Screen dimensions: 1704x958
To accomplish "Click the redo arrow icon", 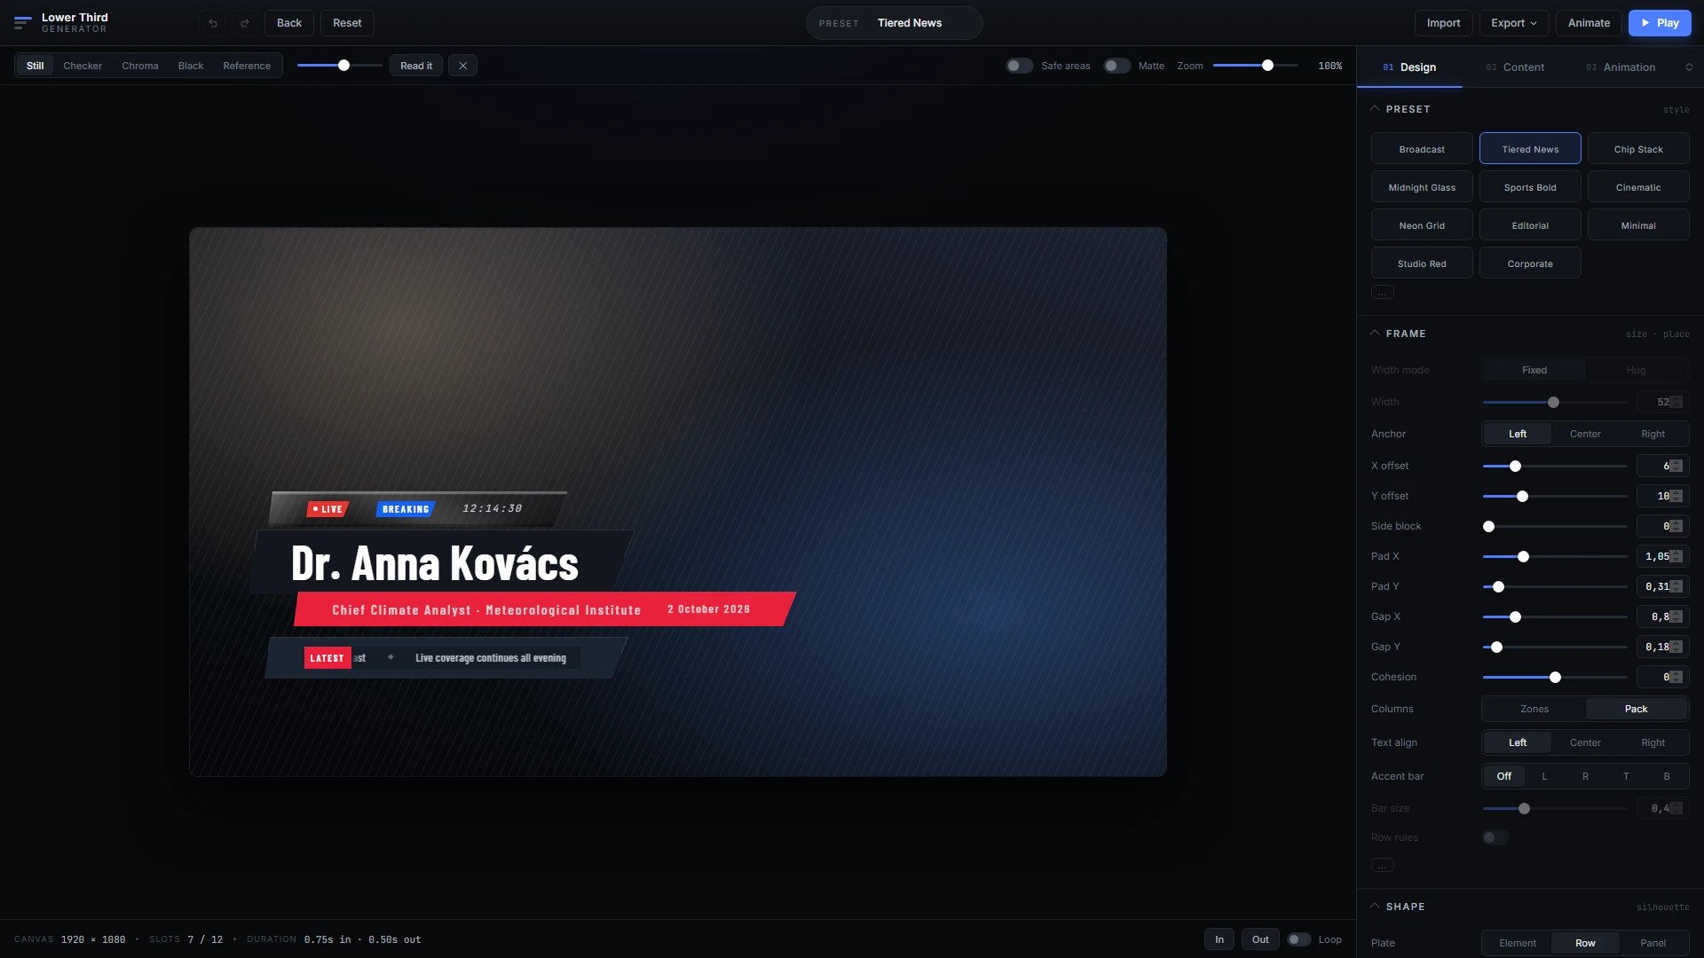I will pyautogui.click(x=245, y=23).
